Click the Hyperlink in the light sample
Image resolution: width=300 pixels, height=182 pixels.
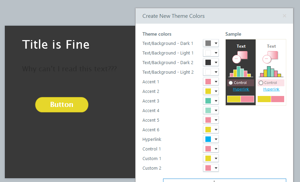coord(271,89)
